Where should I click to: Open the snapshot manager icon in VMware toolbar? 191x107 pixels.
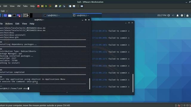(x=64, y=6)
